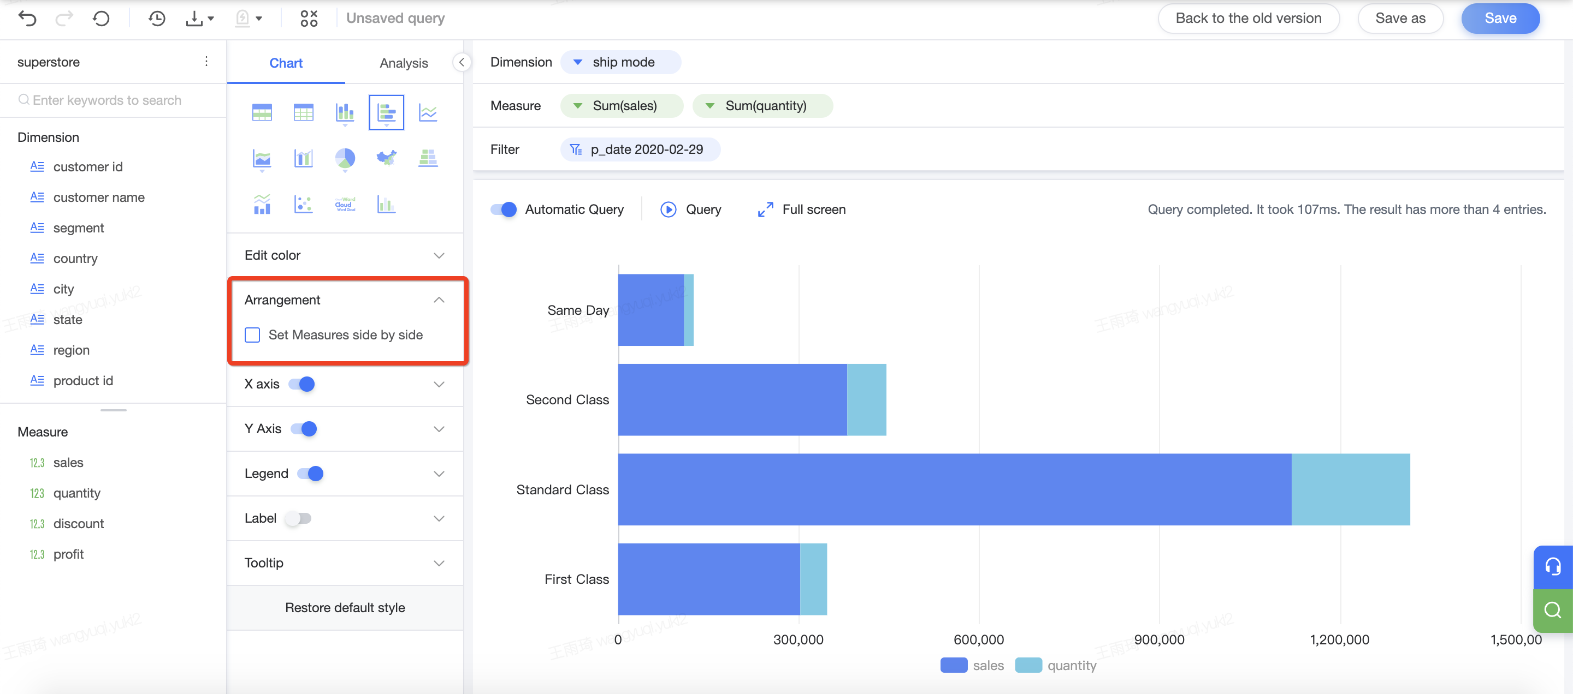
Task: Click the redo arrow icon
Action: 64,19
